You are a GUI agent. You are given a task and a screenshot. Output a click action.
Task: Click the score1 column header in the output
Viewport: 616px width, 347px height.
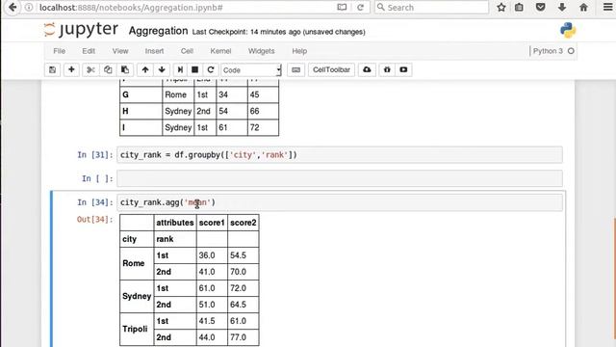point(212,223)
